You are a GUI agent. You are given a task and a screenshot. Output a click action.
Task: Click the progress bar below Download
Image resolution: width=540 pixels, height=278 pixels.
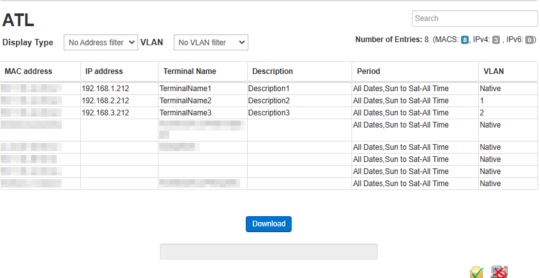(x=268, y=251)
